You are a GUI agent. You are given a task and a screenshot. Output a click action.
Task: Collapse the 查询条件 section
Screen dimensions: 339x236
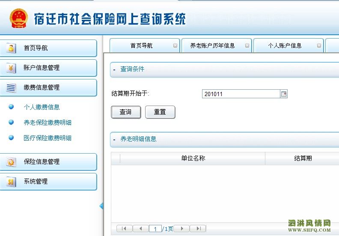point(114,70)
